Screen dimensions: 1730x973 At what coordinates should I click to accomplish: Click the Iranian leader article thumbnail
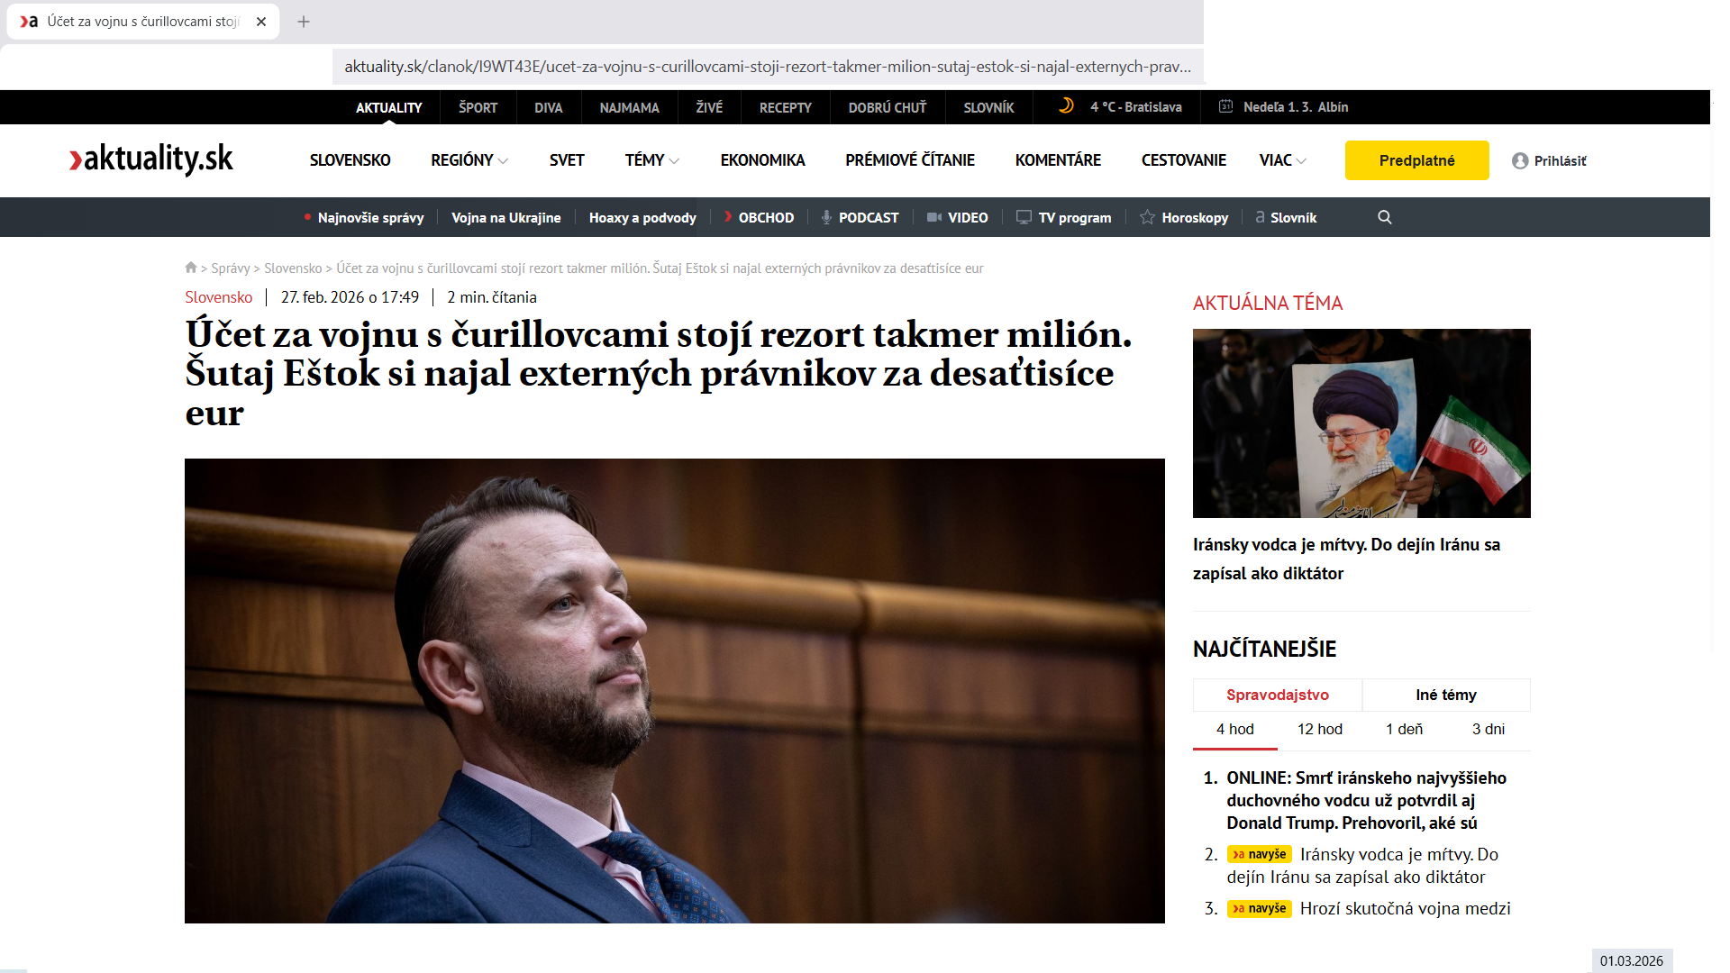point(1361,423)
